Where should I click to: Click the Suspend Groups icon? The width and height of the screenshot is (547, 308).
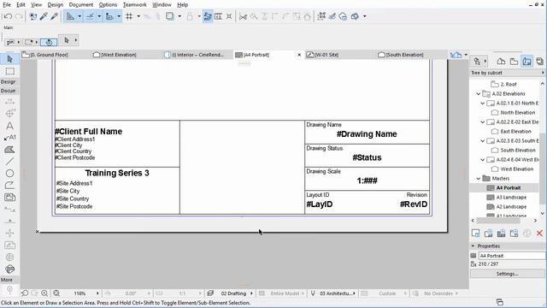click(208, 16)
